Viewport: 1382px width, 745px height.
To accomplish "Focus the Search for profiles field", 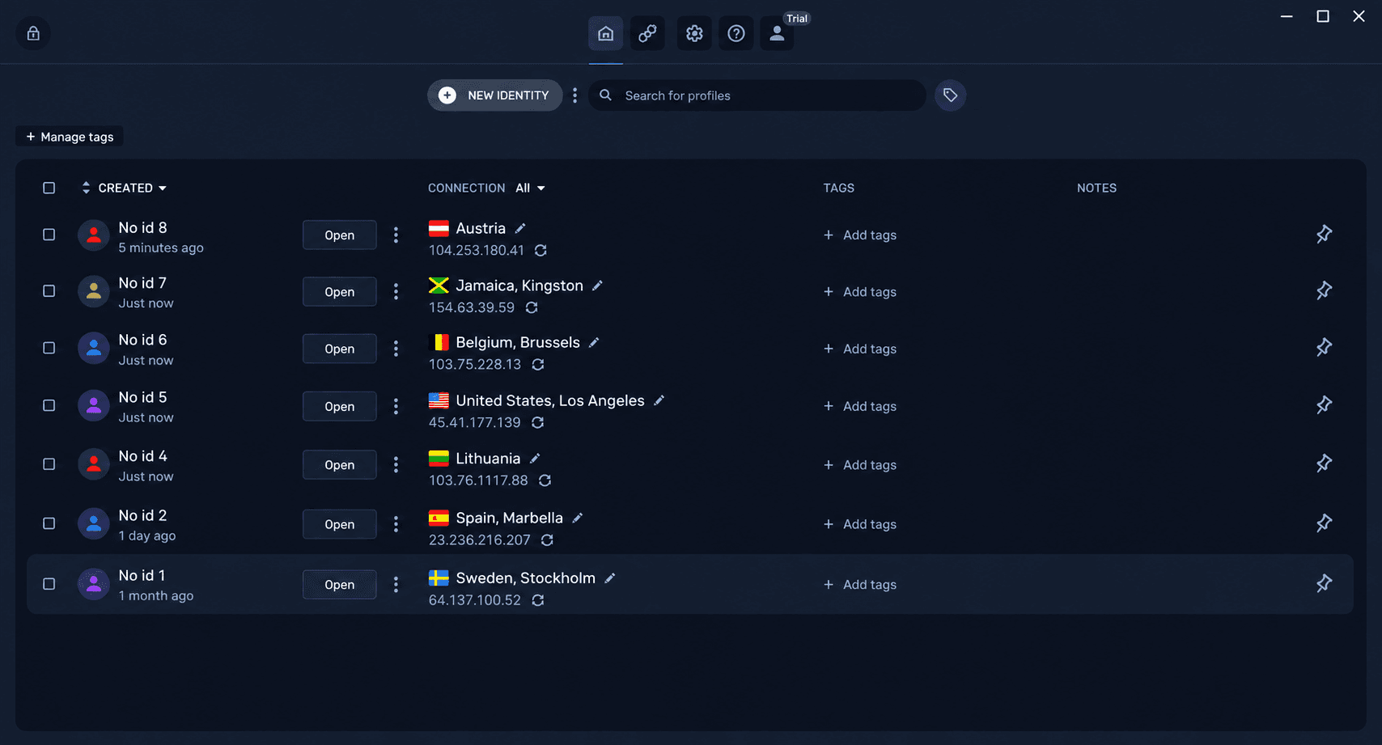I will tap(757, 95).
